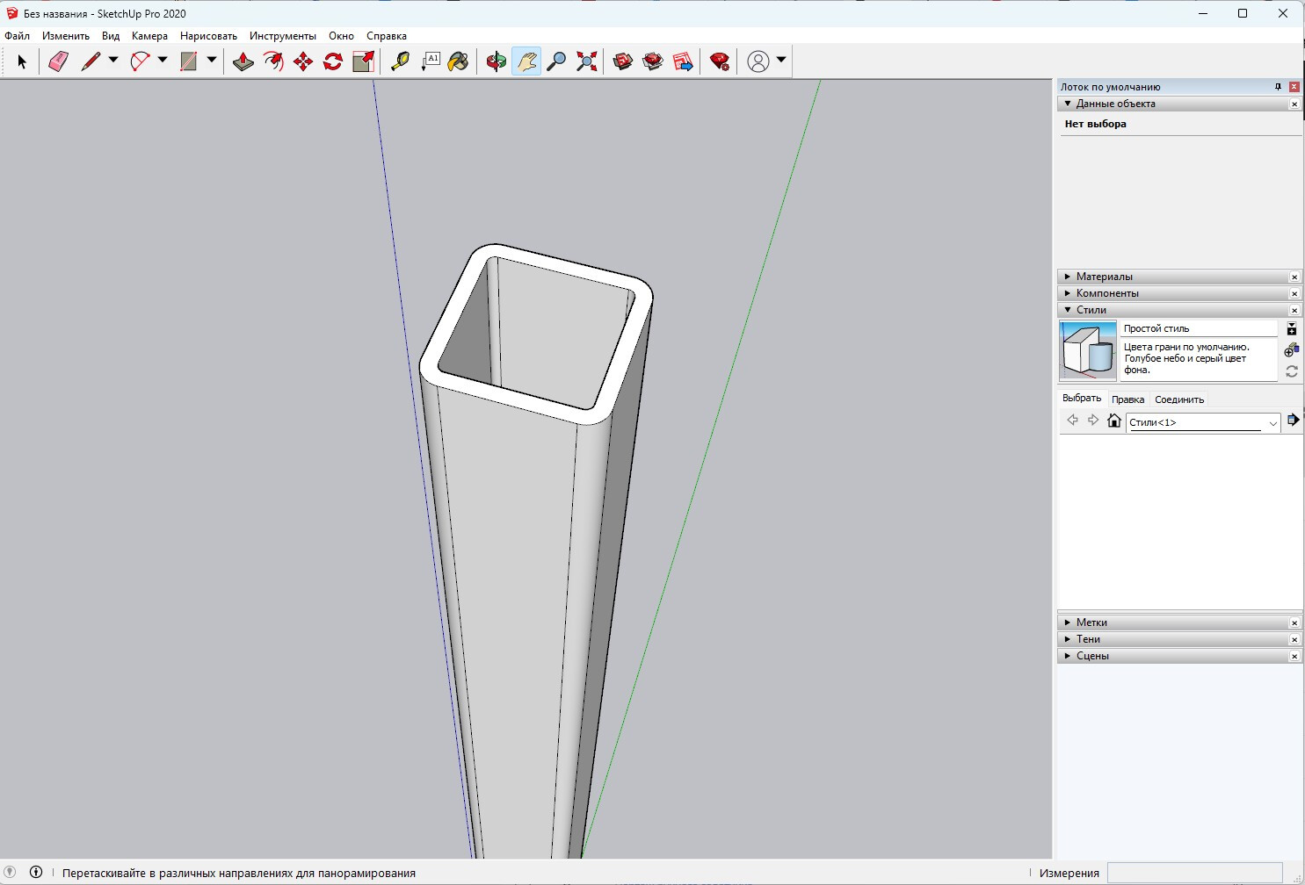Activate the Rotate tool
The image size is (1305, 885).
pos(333,61)
